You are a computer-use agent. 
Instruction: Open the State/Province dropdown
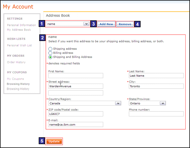pyautogui.click(x=163, y=103)
